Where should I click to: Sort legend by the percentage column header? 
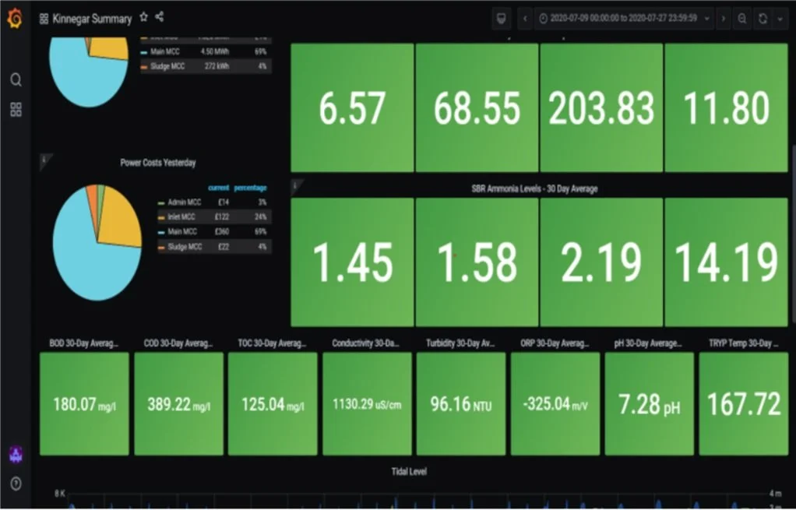pos(250,188)
